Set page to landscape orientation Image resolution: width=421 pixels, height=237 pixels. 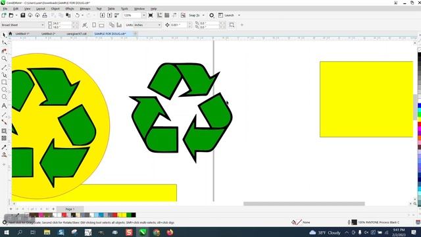tap(101, 25)
